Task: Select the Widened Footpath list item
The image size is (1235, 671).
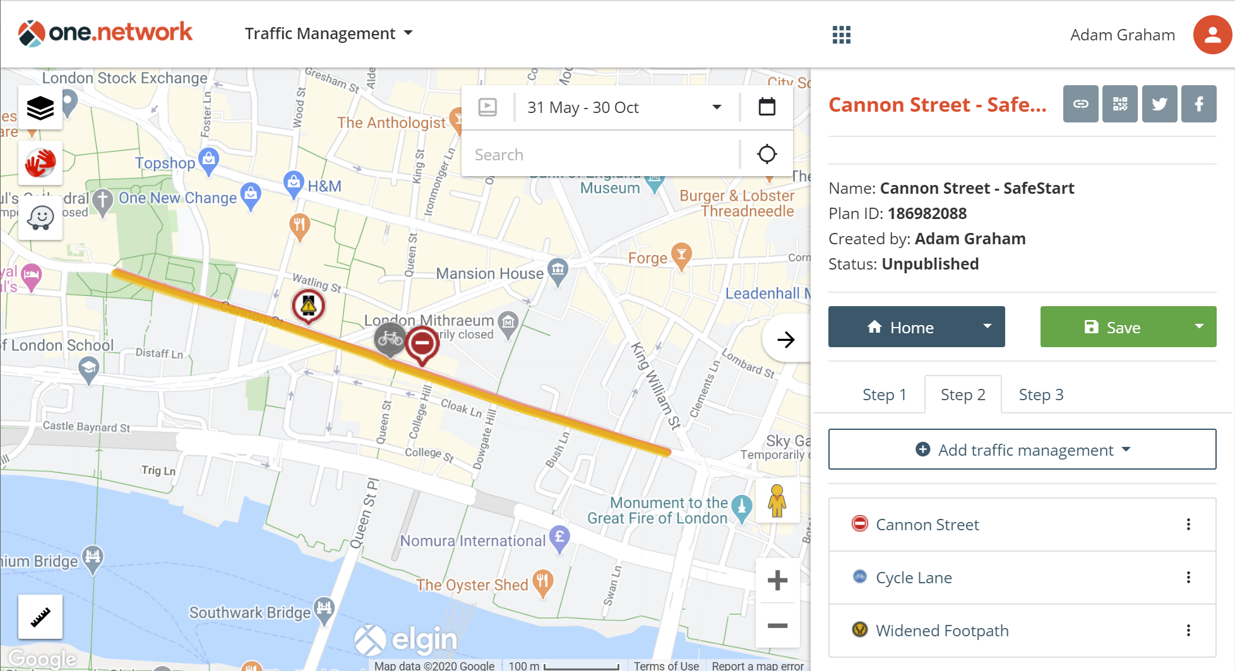Action: point(1022,631)
